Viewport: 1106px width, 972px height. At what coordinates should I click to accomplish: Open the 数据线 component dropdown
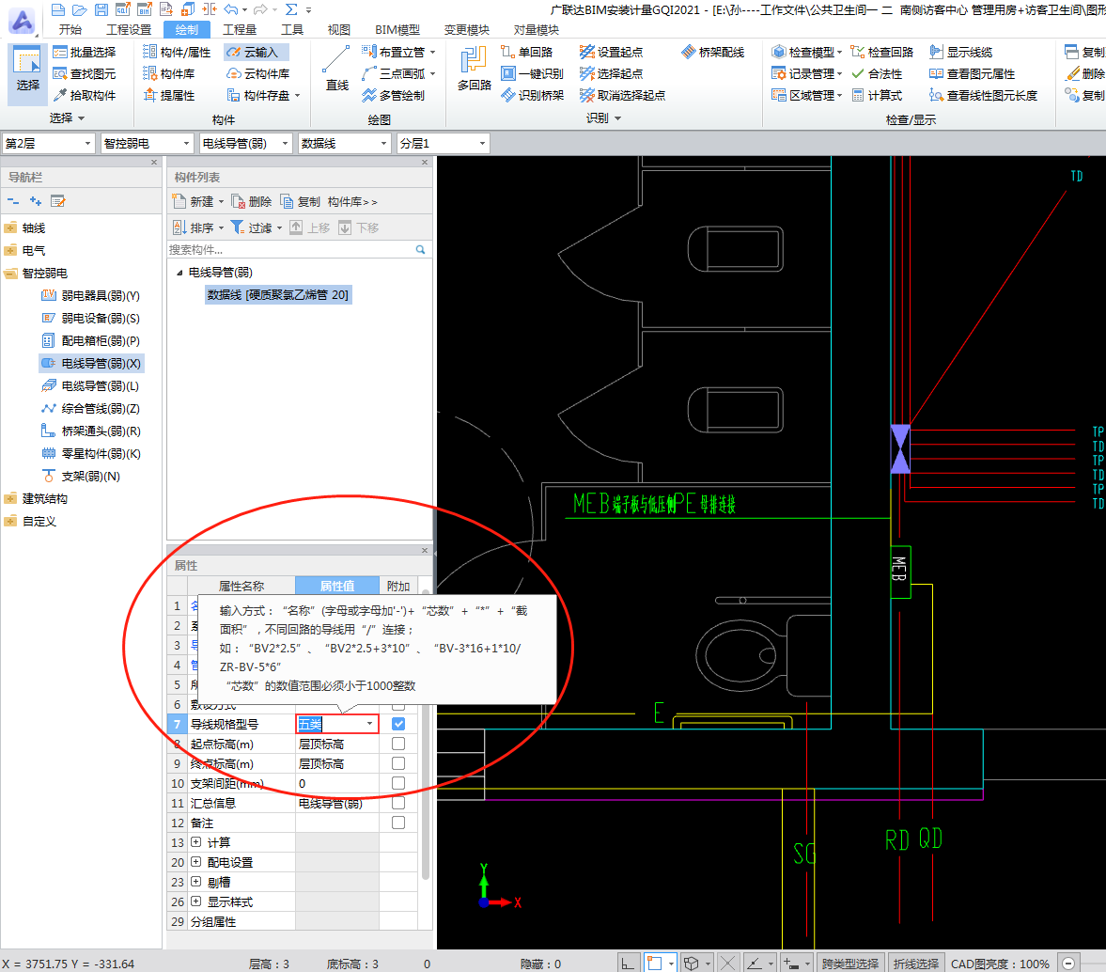344,143
